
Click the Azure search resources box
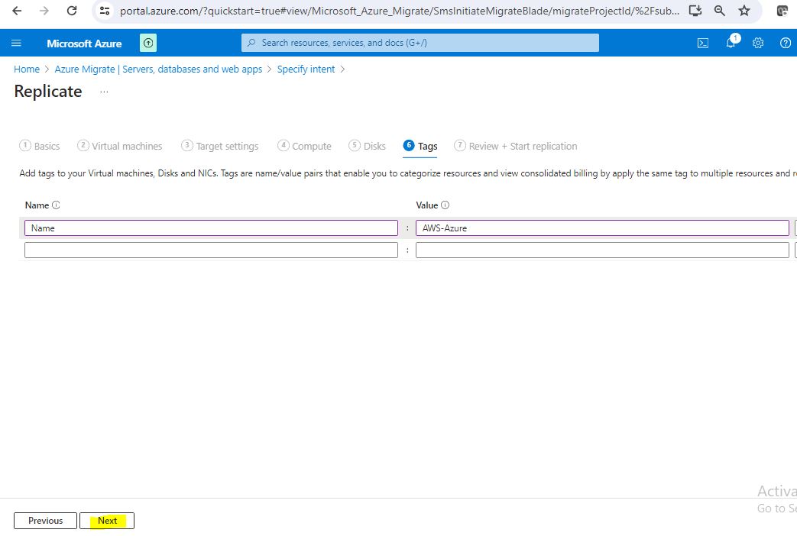pyautogui.click(x=420, y=43)
